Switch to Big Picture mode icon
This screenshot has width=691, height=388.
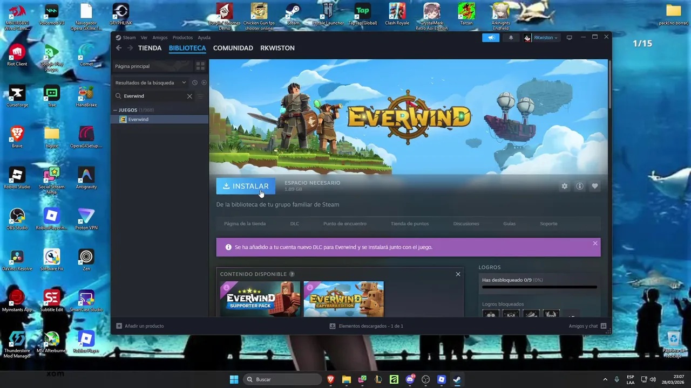(569, 38)
